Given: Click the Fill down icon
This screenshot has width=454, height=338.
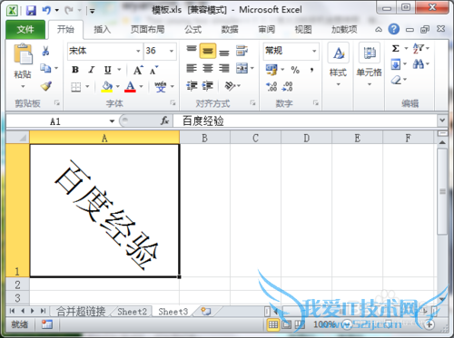Looking at the screenshot, I should pyautogui.click(x=396, y=64).
